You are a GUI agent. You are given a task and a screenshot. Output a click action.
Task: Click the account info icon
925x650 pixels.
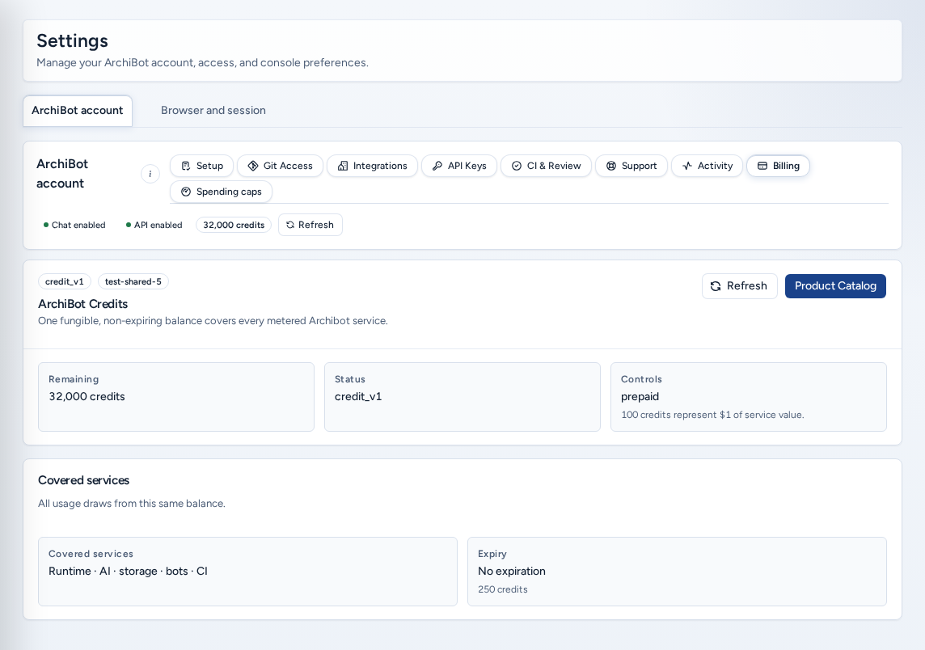coord(150,174)
